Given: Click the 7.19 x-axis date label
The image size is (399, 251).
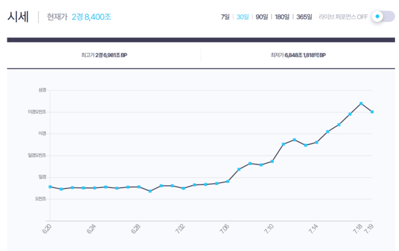Looking at the screenshot, I should [x=368, y=229].
